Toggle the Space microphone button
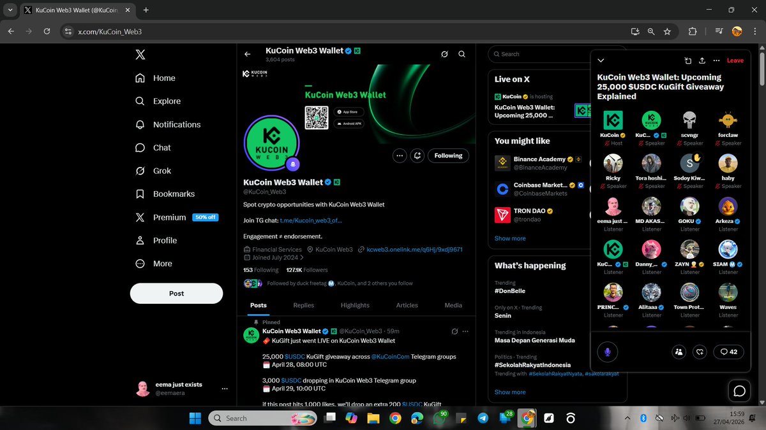The width and height of the screenshot is (766, 430). pos(607,351)
